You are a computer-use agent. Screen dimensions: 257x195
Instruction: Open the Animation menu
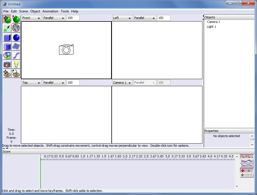50,11
